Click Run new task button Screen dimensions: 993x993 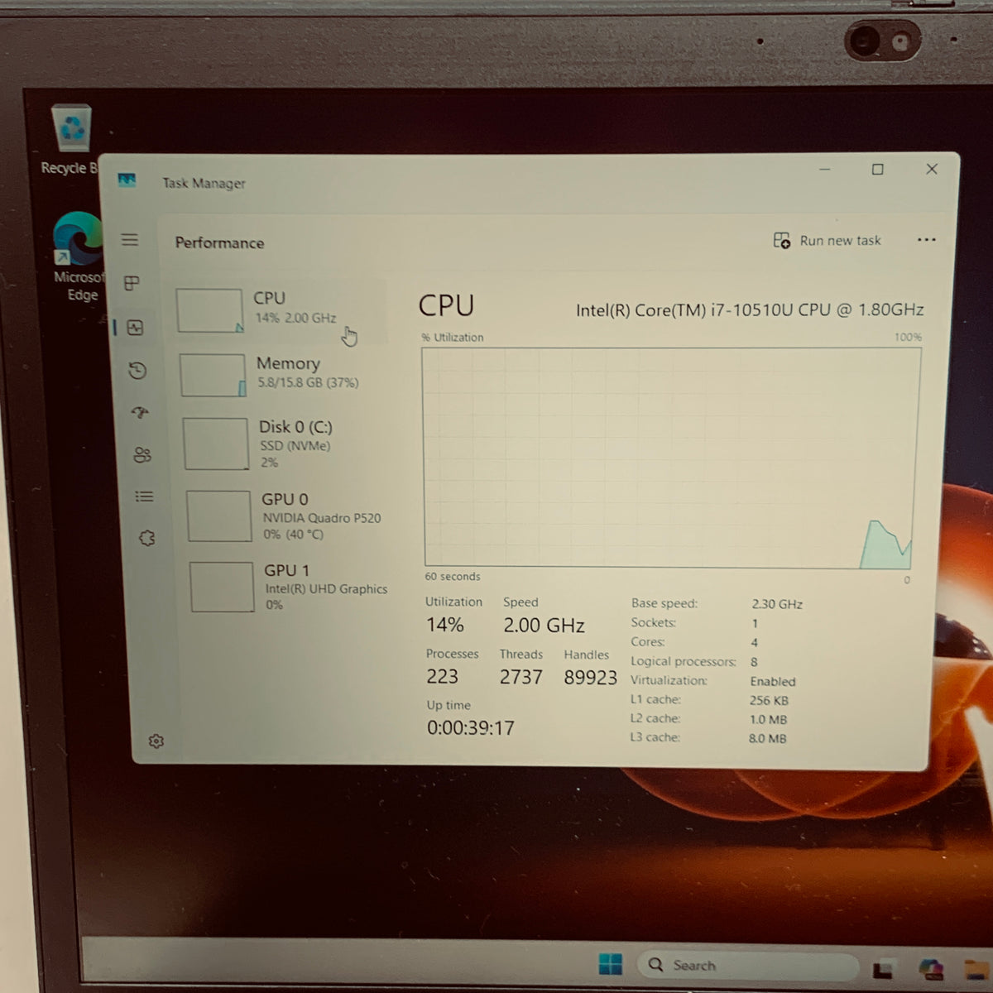coord(827,241)
